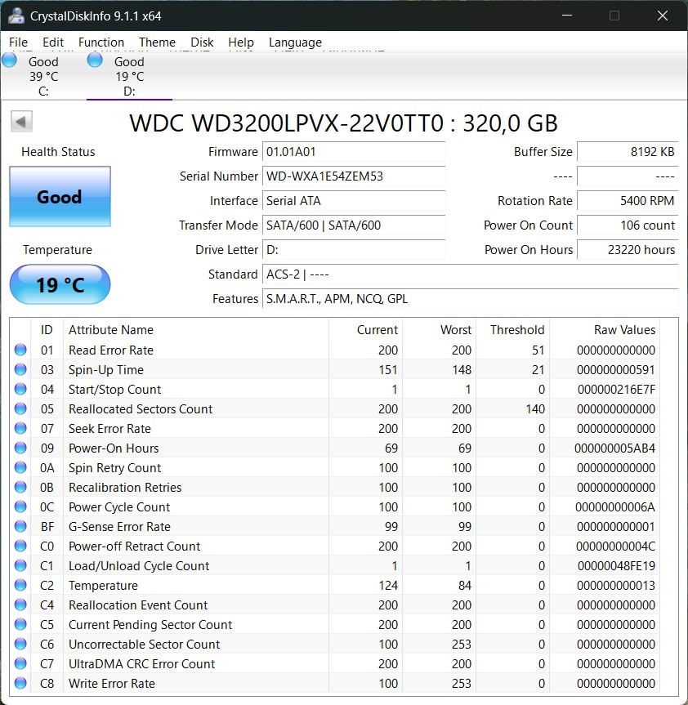Click the Temperature attribute status orb

coord(21,586)
